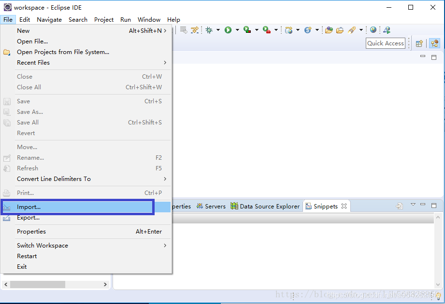Open the Search menu
445x304 pixels.
pyautogui.click(x=78, y=20)
